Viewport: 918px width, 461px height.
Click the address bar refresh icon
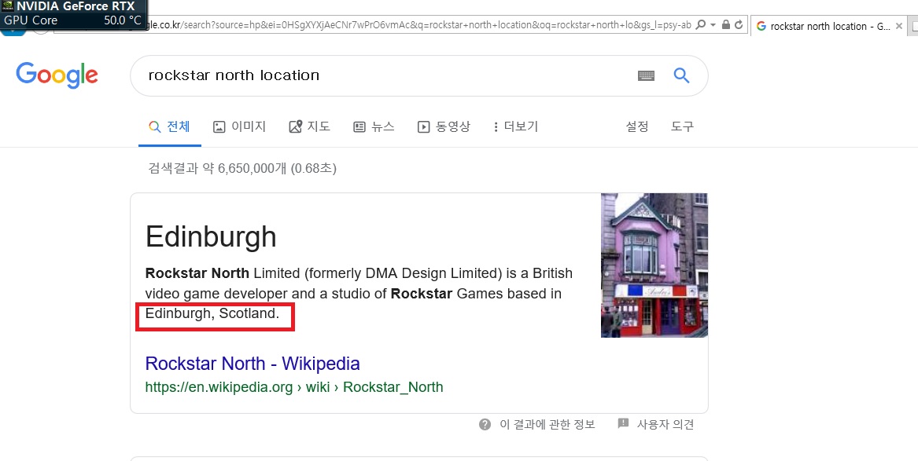tap(739, 25)
